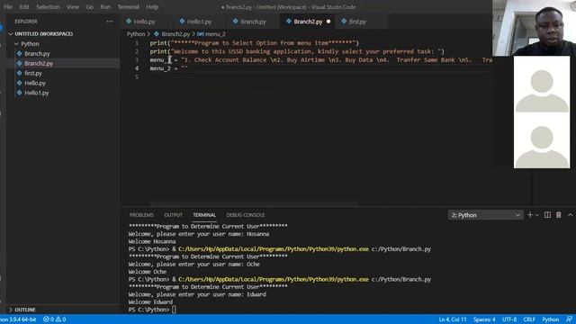Open errors and warnings status indicator

point(54,319)
